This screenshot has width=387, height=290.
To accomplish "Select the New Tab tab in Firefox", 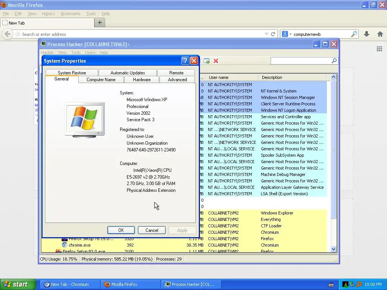I will (47, 23).
